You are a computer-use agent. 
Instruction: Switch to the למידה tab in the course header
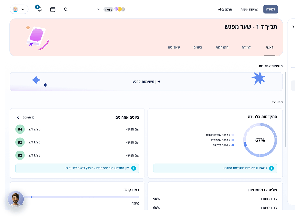pos(246,48)
